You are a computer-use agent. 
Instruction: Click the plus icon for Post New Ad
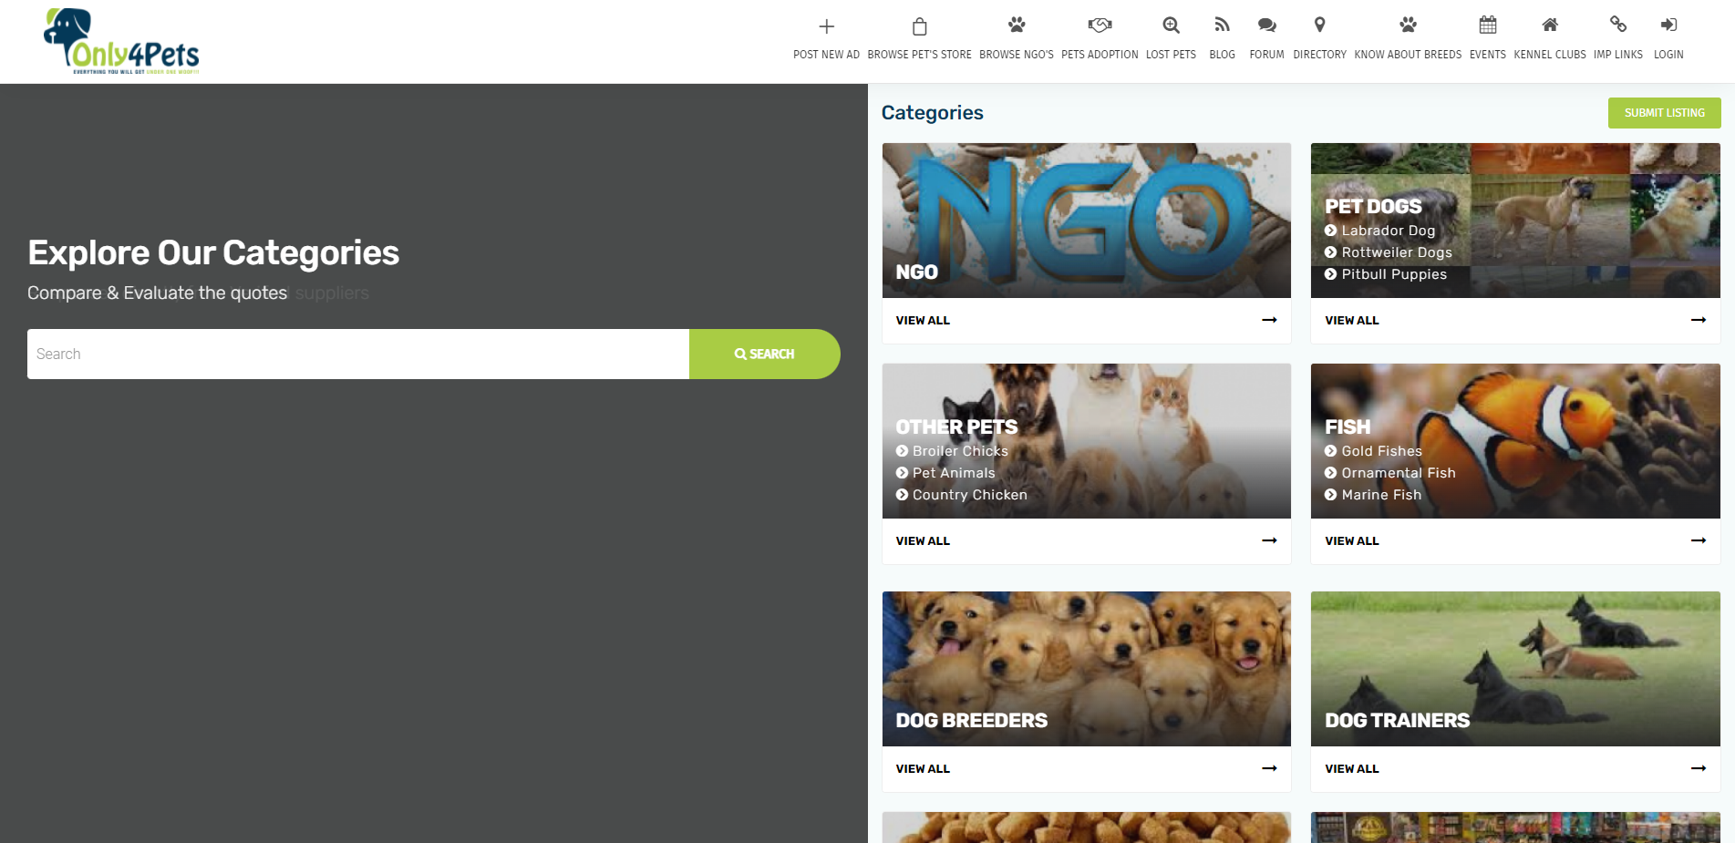tap(826, 26)
